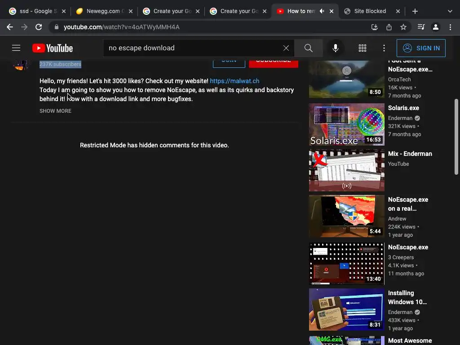
Task: Open the Most Awesome video title
Action: coord(410,341)
